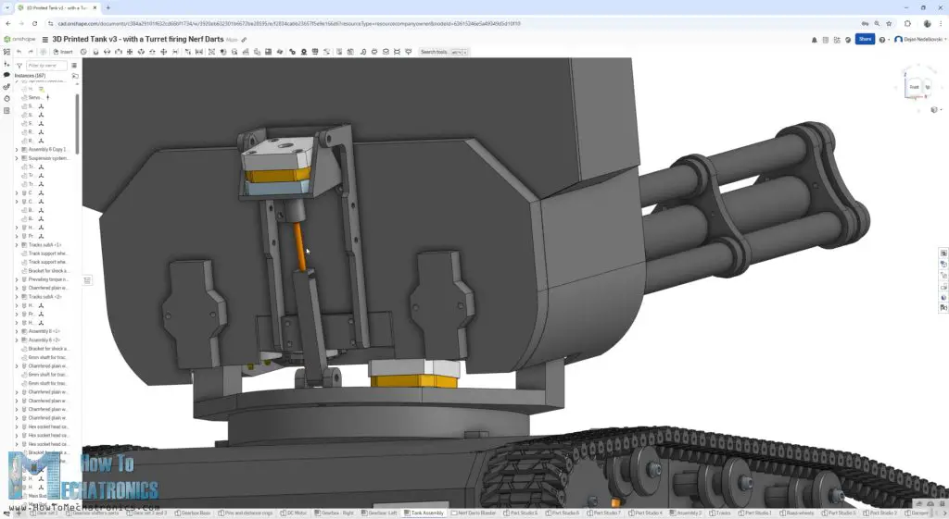Open the notifications bell icon
The width and height of the screenshot is (949, 519).
(x=815, y=40)
